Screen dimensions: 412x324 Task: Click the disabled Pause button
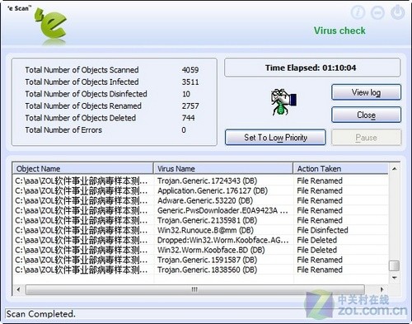click(366, 137)
